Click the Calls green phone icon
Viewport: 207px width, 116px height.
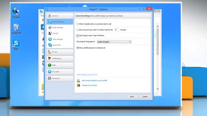click(49, 65)
